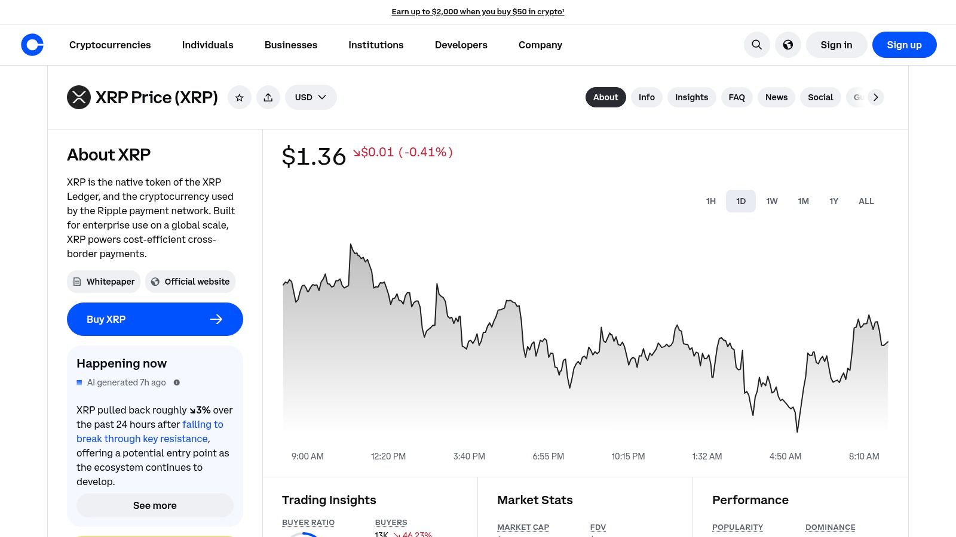
Task: Open the USD currency dropdown
Action: 310,97
